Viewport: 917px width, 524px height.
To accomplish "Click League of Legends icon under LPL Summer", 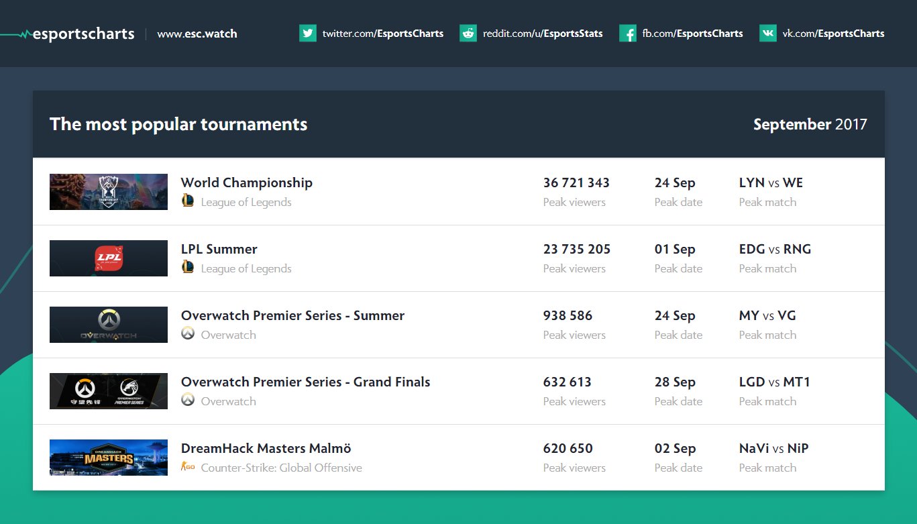I will tap(188, 267).
